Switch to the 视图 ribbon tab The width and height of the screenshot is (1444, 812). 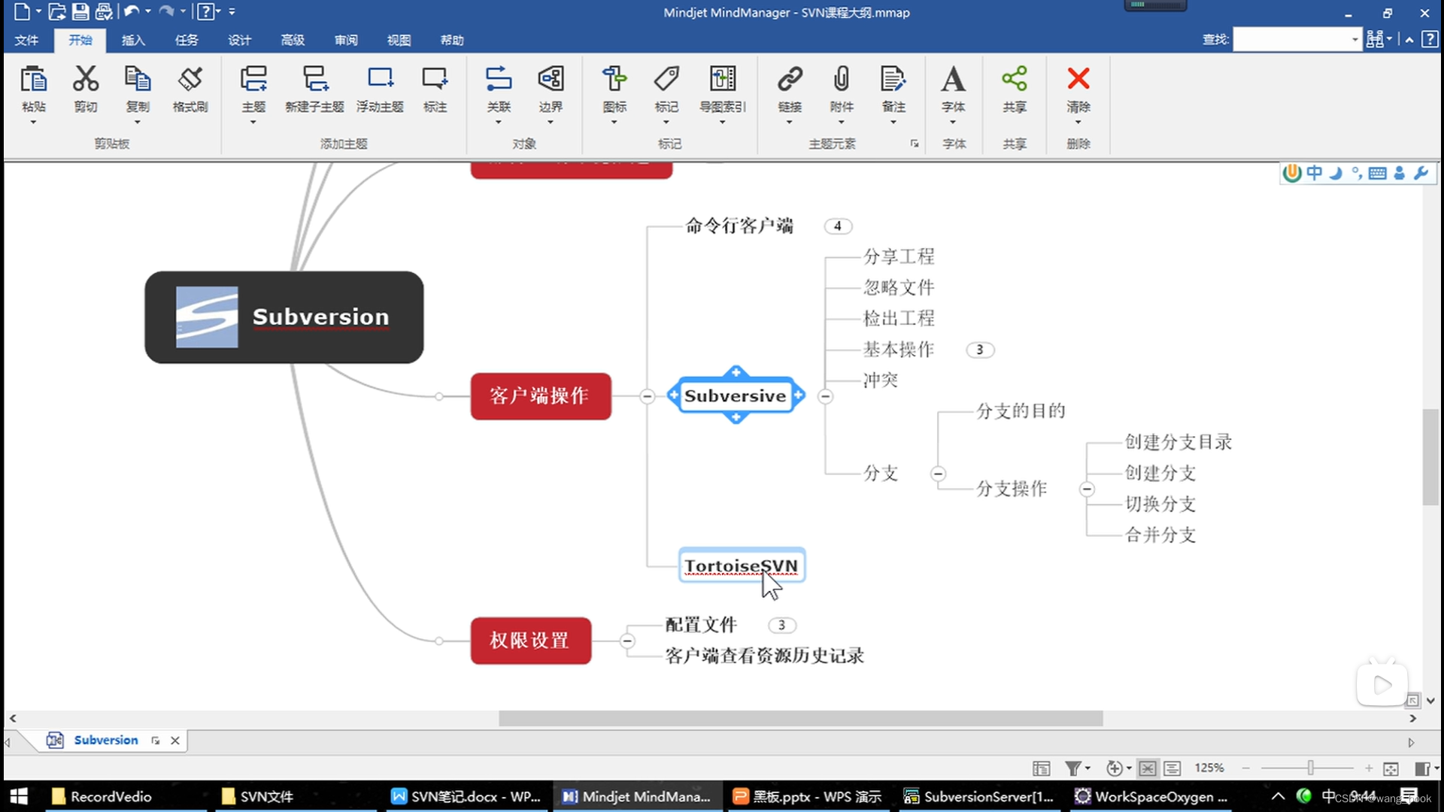coord(399,40)
